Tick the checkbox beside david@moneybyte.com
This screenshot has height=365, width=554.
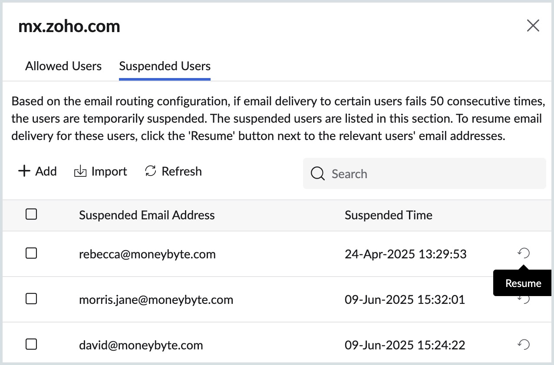pyautogui.click(x=31, y=345)
